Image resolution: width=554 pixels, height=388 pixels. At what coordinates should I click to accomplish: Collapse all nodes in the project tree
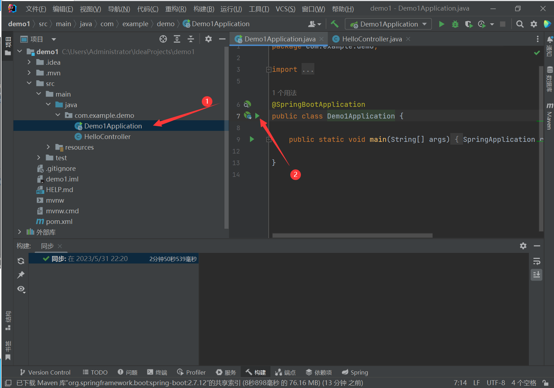tap(190, 39)
